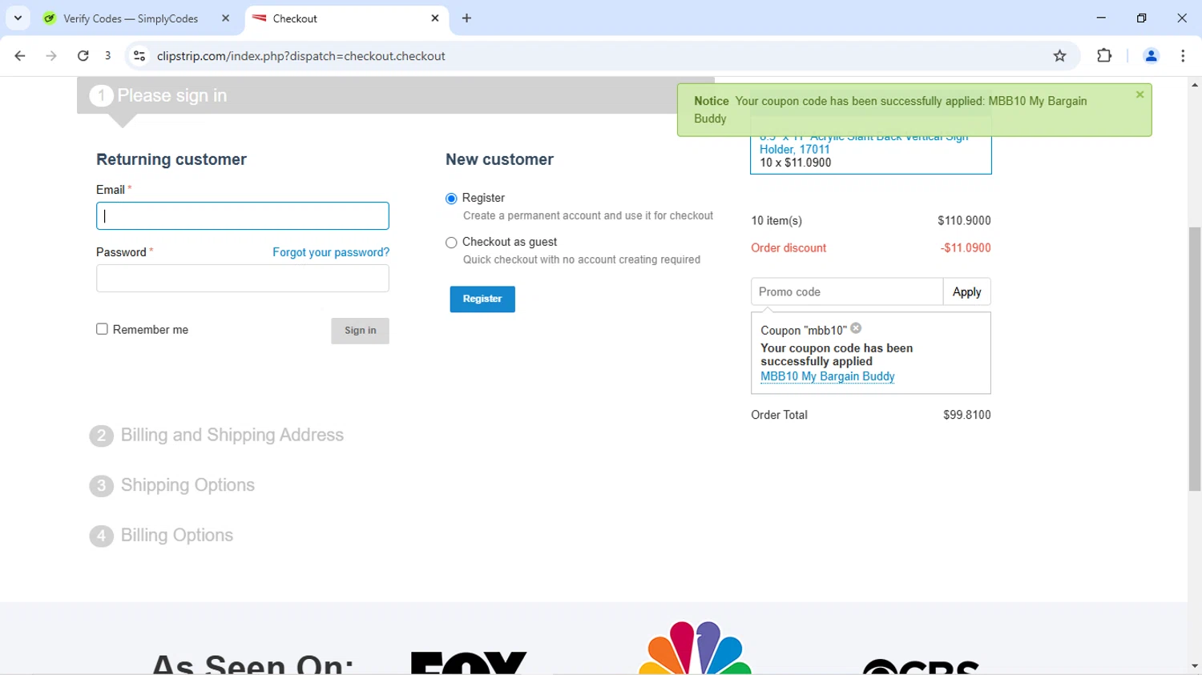Focus the Password input field
The height and width of the screenshot is (675, 1202).
(x=243, y=279)
